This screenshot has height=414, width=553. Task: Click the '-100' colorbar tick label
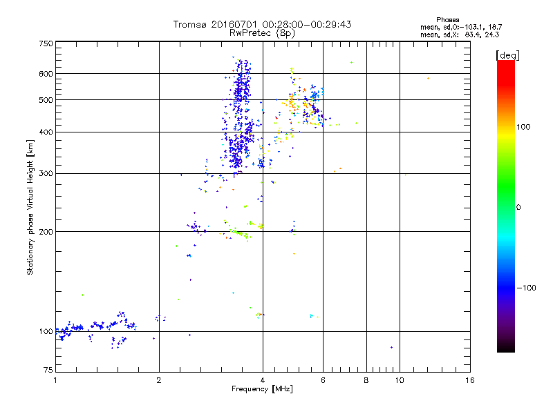[x=527, y=288]
